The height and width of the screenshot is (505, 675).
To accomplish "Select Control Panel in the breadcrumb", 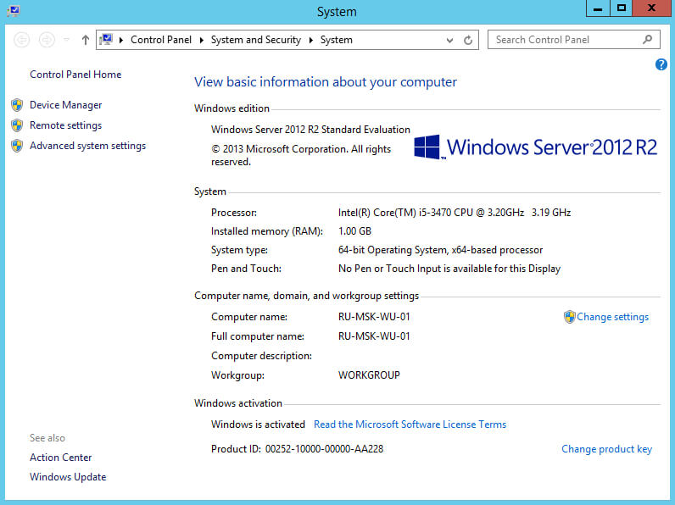I will [x=161, y=40].
